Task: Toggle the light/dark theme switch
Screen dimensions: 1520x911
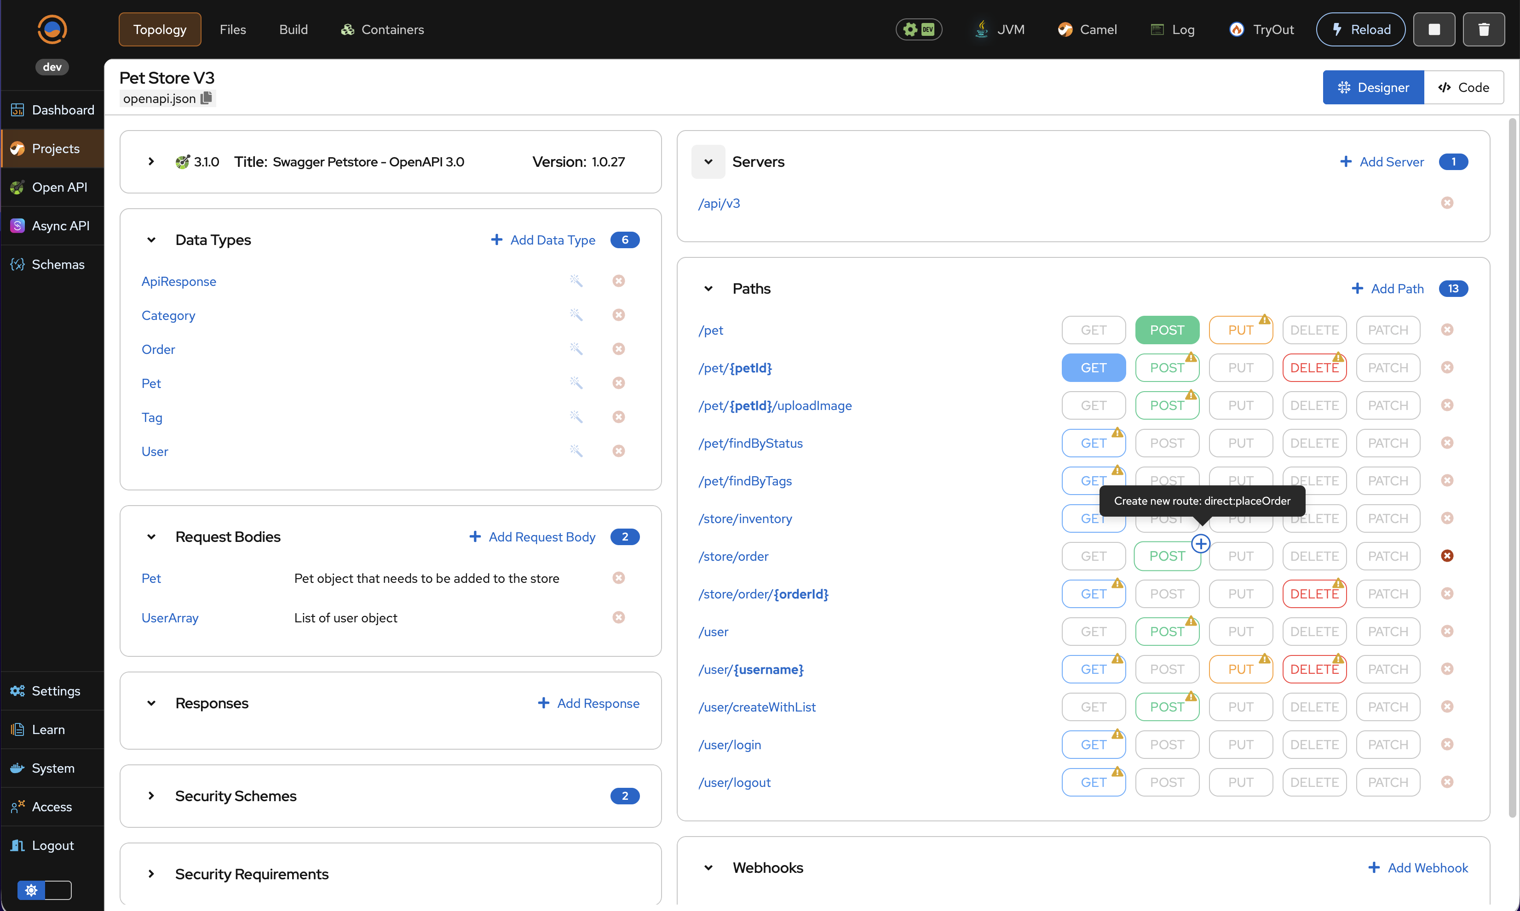Action: (44, 889)
